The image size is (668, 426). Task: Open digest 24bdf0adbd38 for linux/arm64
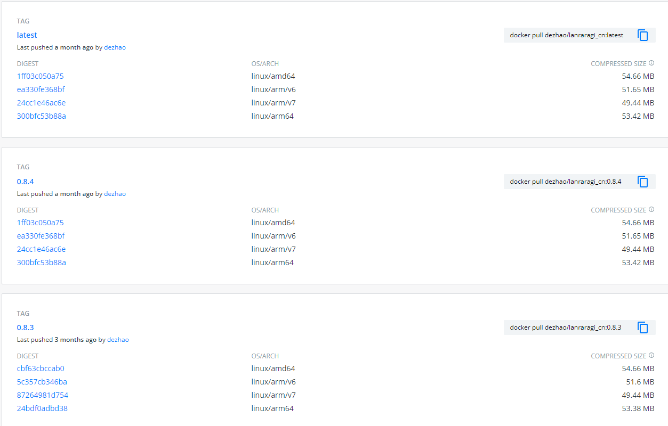41,408
